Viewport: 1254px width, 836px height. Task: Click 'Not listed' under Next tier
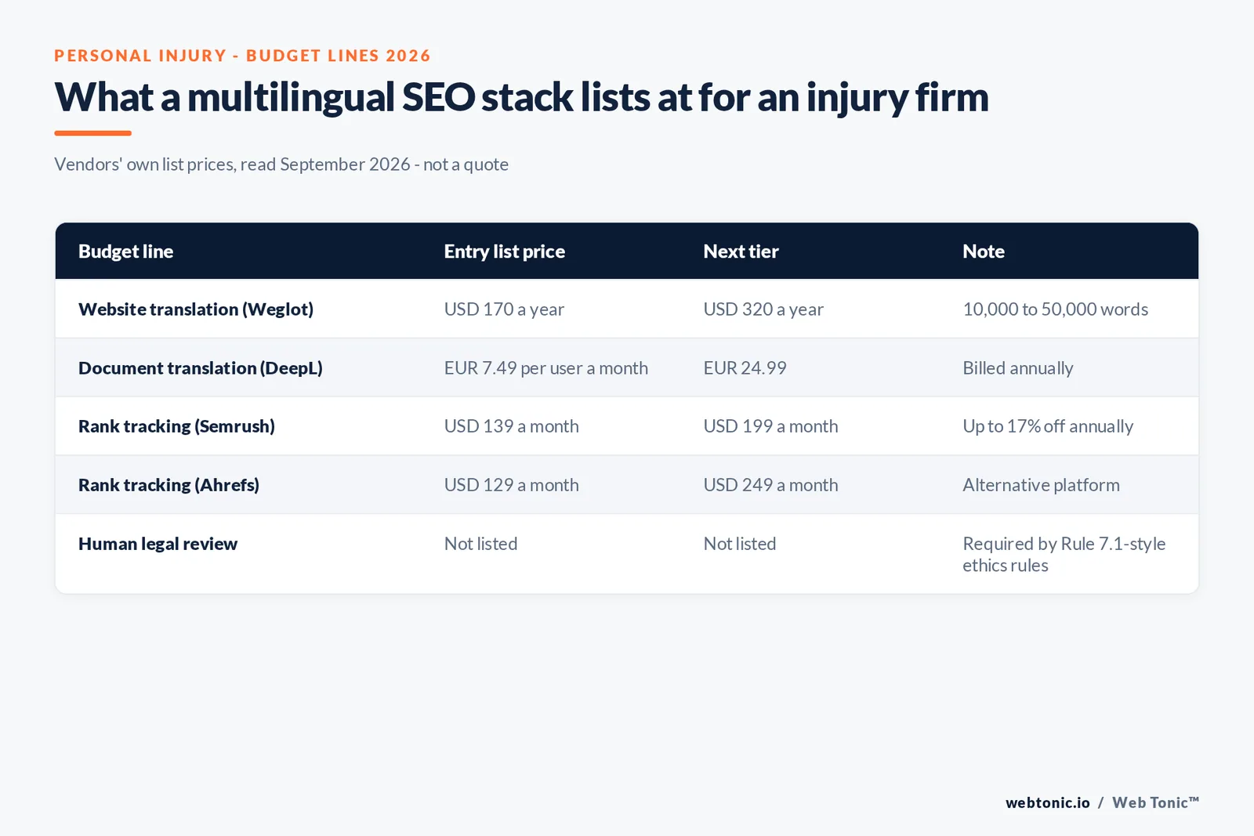740,544
